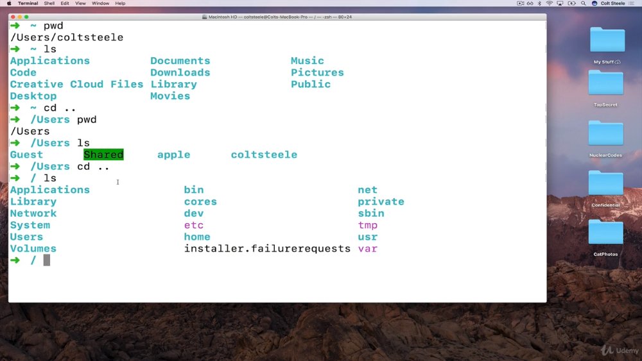Open the Edit menu

pyautogui.click(x=65, y=3)
